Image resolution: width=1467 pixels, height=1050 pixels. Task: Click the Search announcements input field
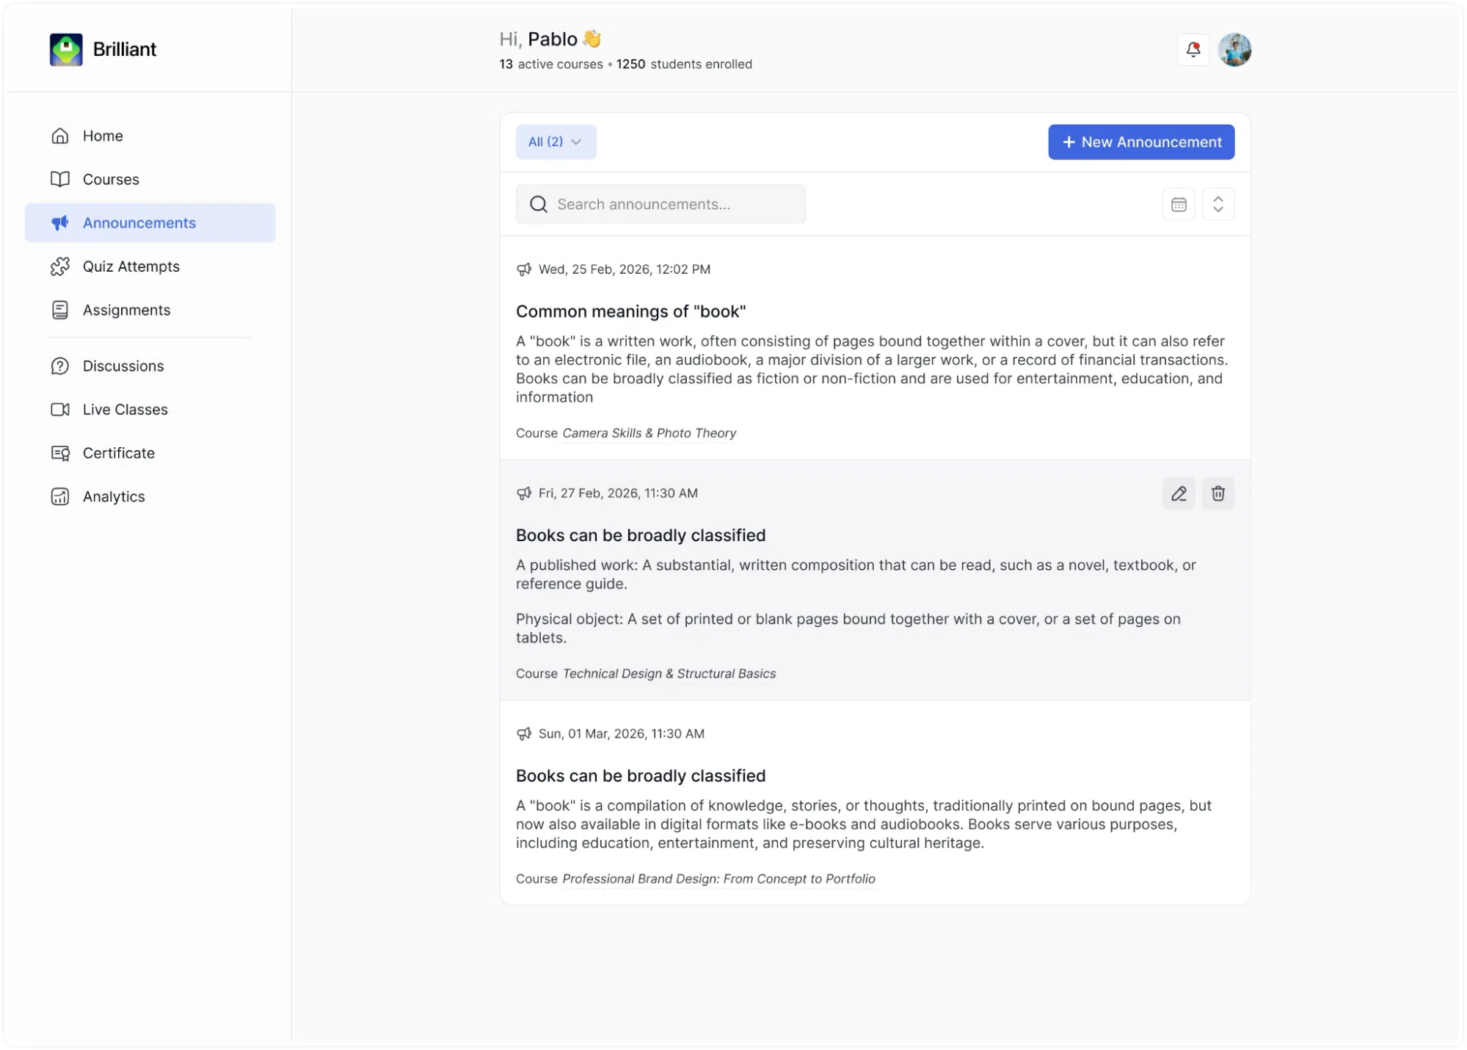tap(660, 204)
